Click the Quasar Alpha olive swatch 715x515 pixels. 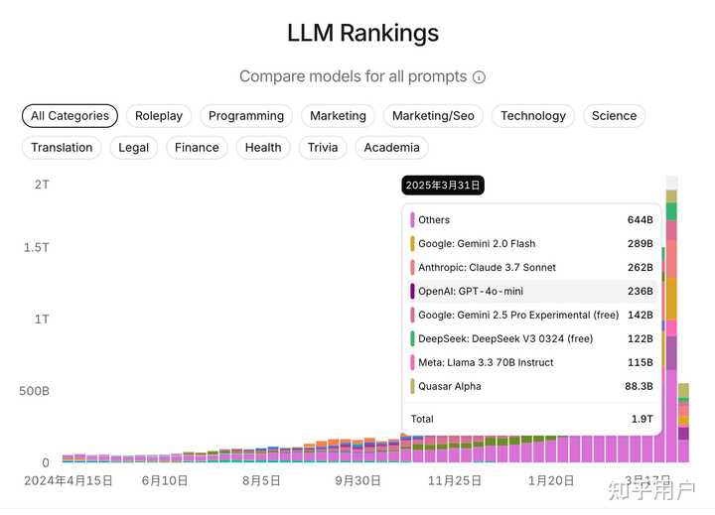click(412, 386)
